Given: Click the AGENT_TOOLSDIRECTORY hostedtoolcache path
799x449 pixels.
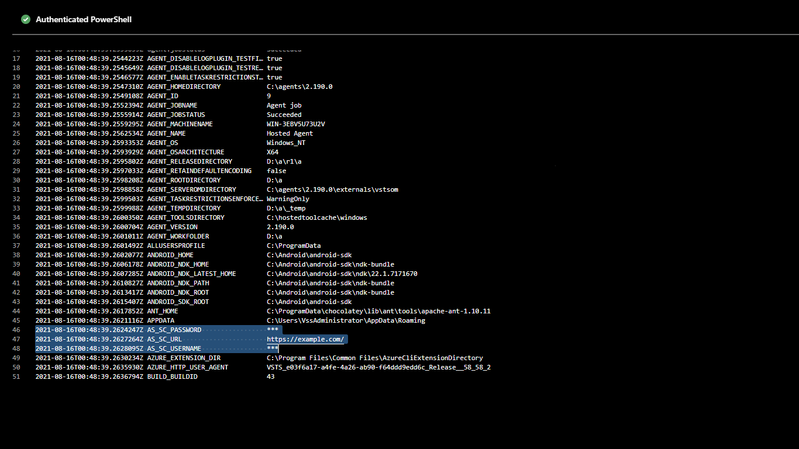Looking at the screenshot, I should pos(316,217).
